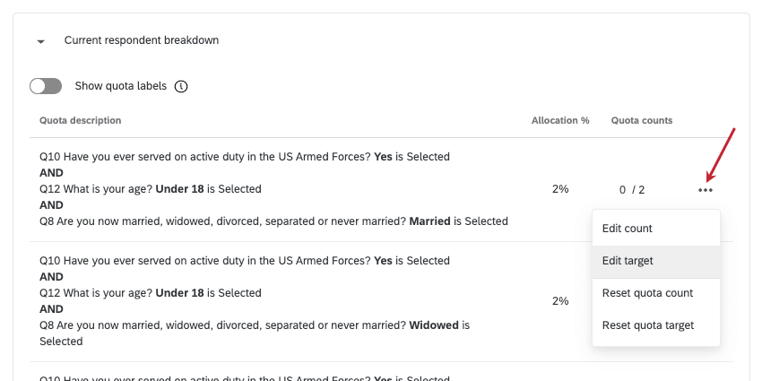This screenshot has width=762, height=381.
Task: Click the 2% allocation for the Widowed quota
Action: point(560,300)
